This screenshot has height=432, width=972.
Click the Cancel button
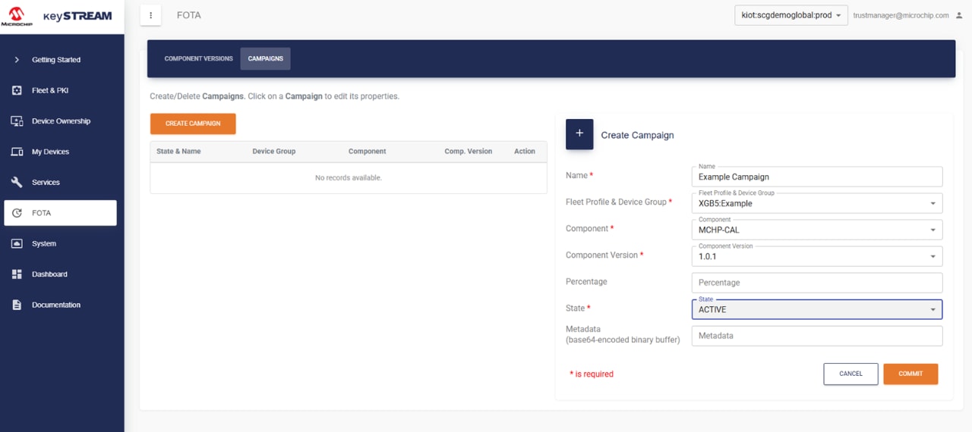tap(850, 374)
